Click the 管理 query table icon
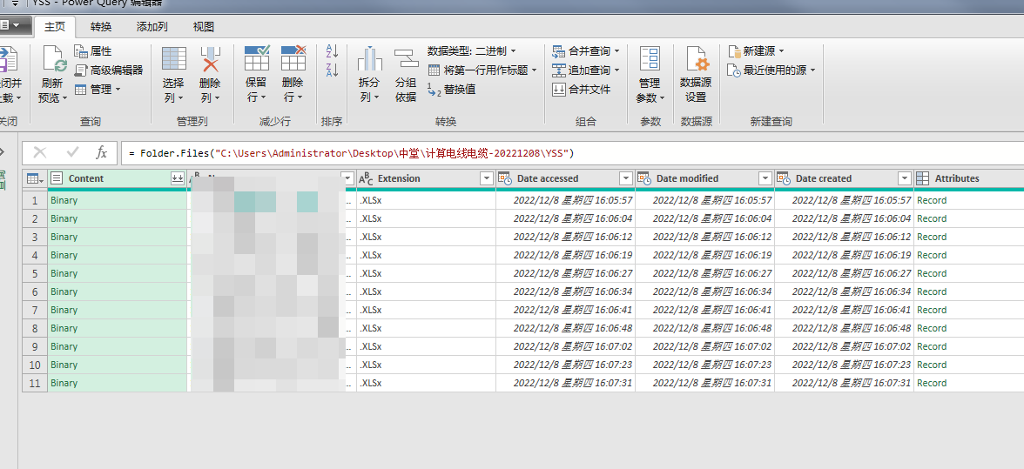The width and height of the screenshot is (1024, 469). (81, 90)
